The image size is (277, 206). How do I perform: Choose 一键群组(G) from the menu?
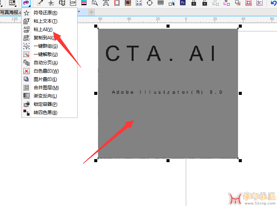pyautogui.click(x=49, y=46)
